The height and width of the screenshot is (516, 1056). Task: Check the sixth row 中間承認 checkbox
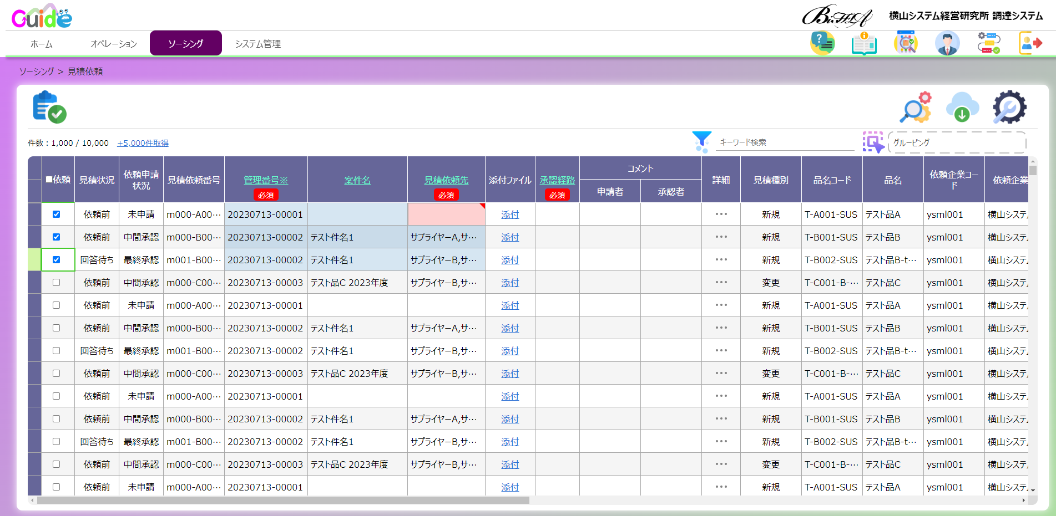pyautogui.click(x=56, y=328)
